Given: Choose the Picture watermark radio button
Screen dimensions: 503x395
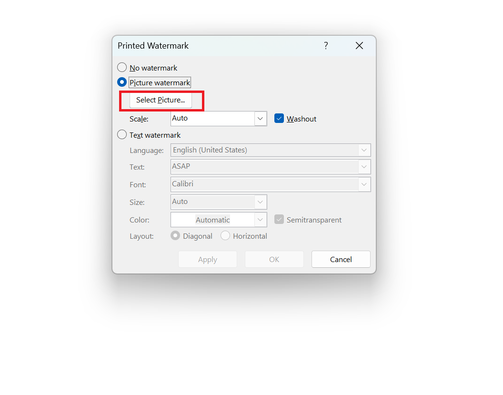Looking at the screenshot, I should (122, 82).
